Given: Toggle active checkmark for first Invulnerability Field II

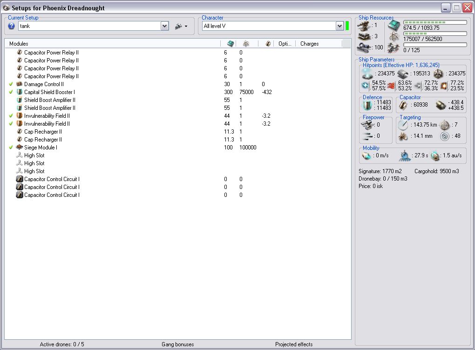Looking at the screenshot, I should click(x=11, y=115).
